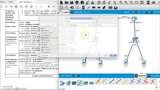This screenshot has height=90, width=160.
Task: Open the End Devices category
Action: [68, 83]
